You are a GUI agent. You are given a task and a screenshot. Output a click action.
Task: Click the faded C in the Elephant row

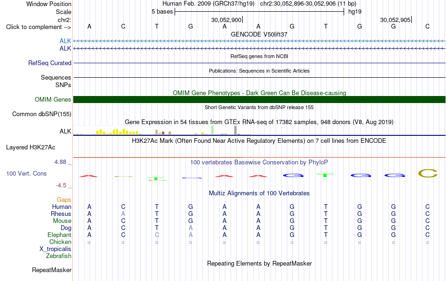point(157,235)
